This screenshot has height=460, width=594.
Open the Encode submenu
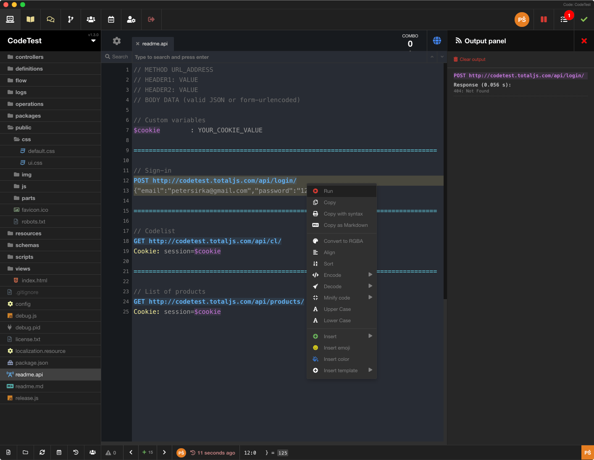[x=342, y=275]
